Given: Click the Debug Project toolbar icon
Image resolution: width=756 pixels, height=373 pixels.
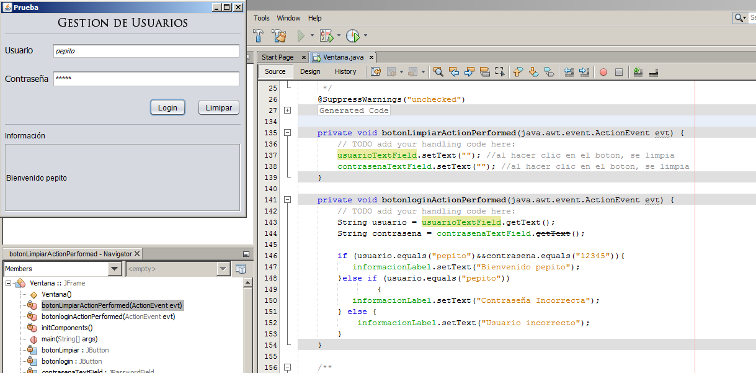Looking at the screenshot, I should [327, 35].
